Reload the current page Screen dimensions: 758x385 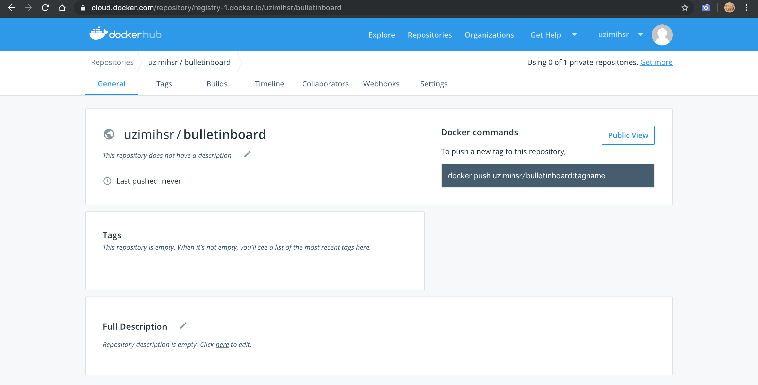coord(45,8)
